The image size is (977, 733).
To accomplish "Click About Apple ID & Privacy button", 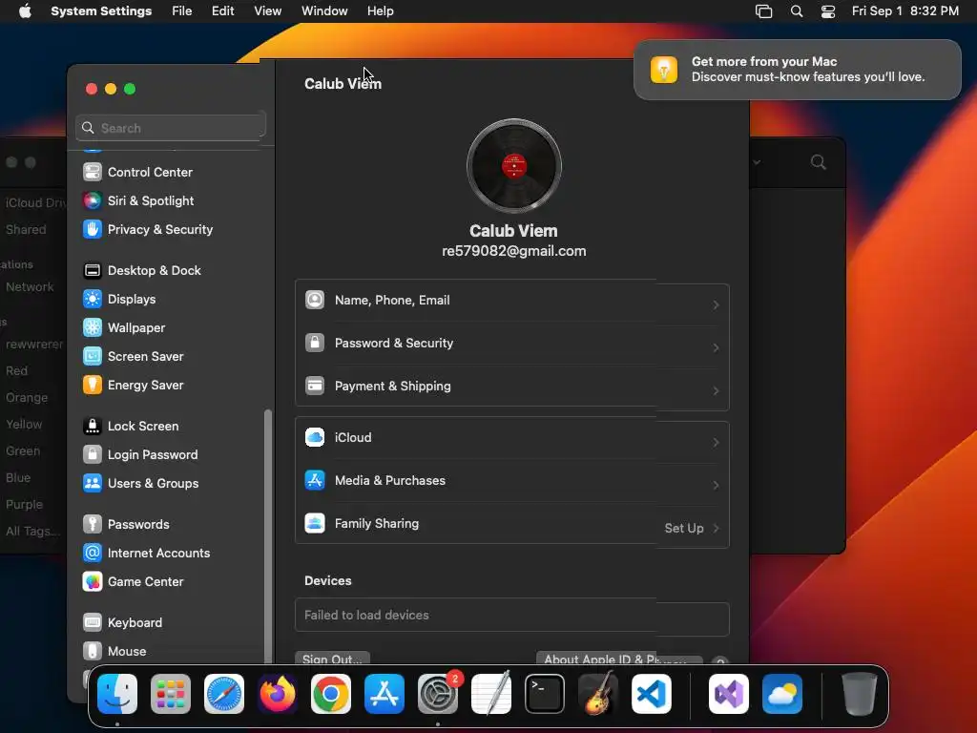I will coord(619,659).
